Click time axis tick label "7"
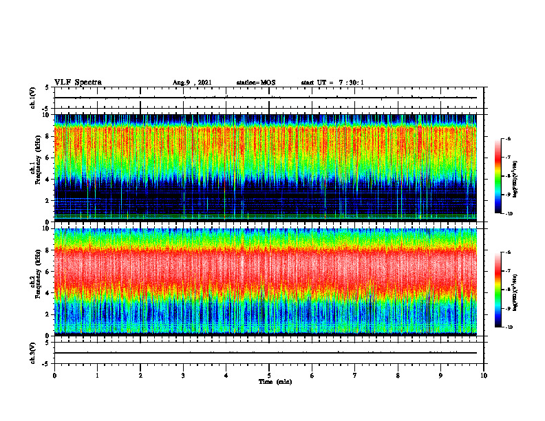 tap(355, 376)
